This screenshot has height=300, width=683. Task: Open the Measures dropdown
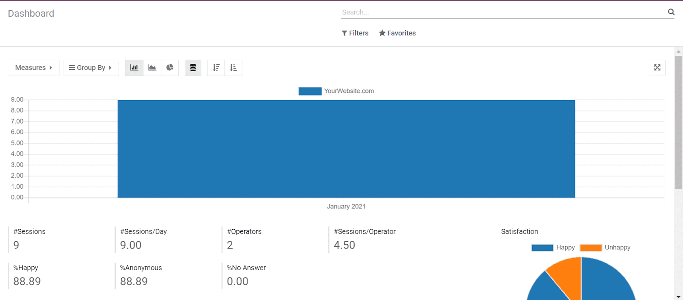click(x=34, y=68)
